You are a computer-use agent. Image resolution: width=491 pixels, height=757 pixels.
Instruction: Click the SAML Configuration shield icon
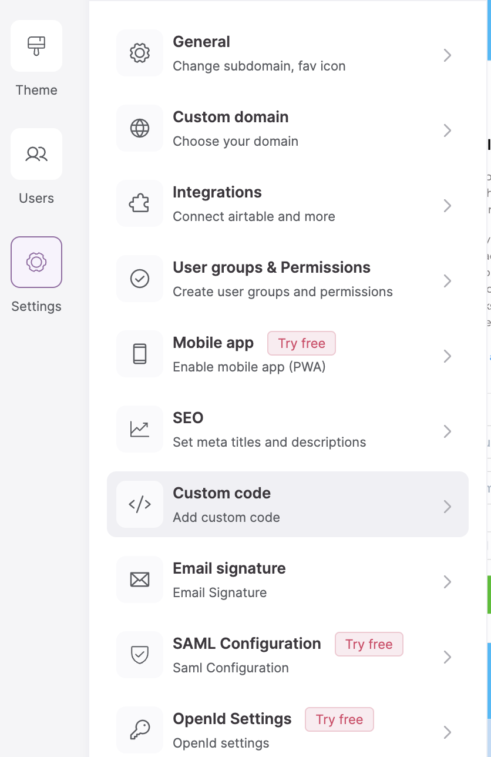pos(140,655)
